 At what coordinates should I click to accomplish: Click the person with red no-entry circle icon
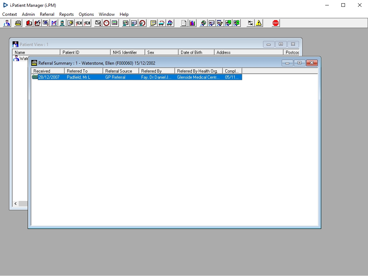[x=142, y=23]
